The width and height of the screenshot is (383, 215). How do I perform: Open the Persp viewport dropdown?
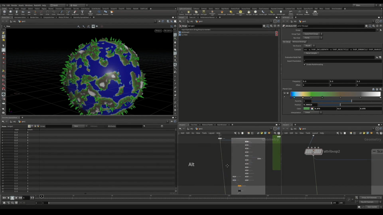coord(158,31)
